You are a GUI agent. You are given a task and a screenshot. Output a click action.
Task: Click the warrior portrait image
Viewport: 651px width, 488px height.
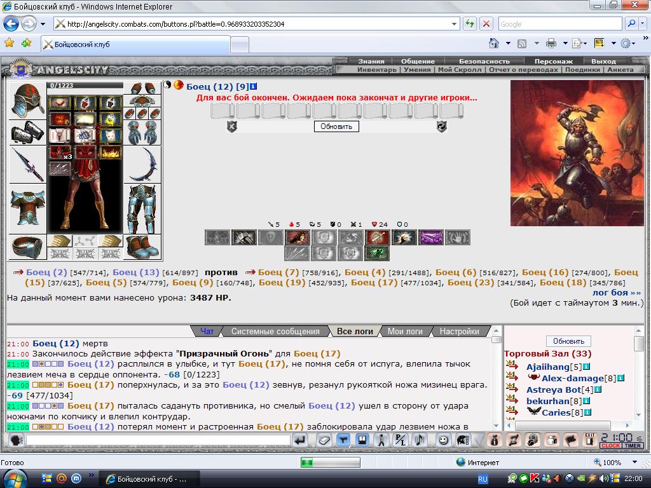(x=577, y=153)
